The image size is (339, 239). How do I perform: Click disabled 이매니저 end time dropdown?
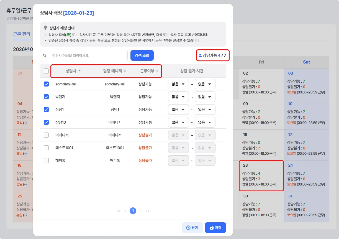tap(205, 135)
